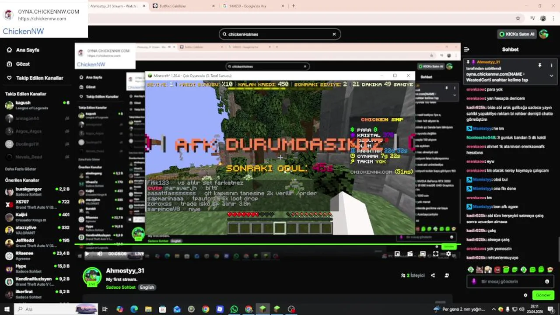Screen dimensions: 560x315
Task: Jump to LIVE in the player
Action: (140, 254)
